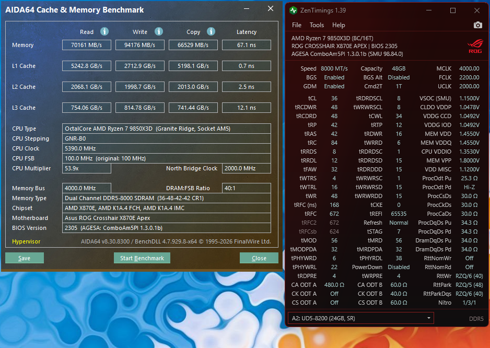Click tRFC (ns) value 168
This screenshot has width=490, height=348.
[334, 205]
